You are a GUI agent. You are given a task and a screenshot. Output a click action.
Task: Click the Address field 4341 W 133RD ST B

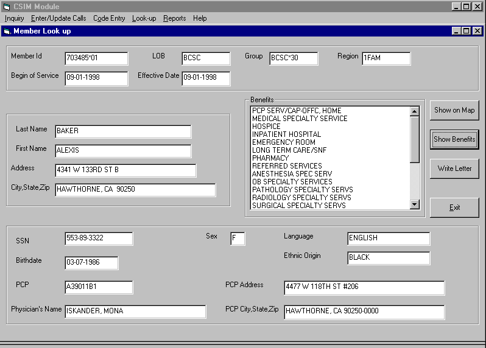[x=125, y=170]
